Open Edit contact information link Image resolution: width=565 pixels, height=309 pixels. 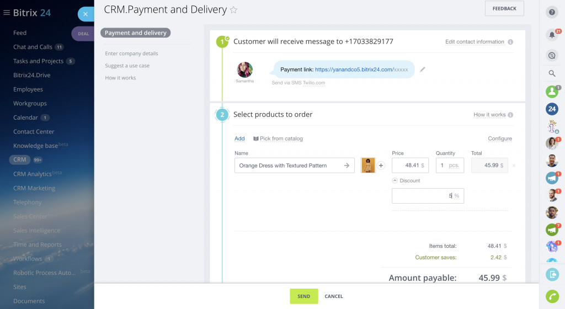475,42
